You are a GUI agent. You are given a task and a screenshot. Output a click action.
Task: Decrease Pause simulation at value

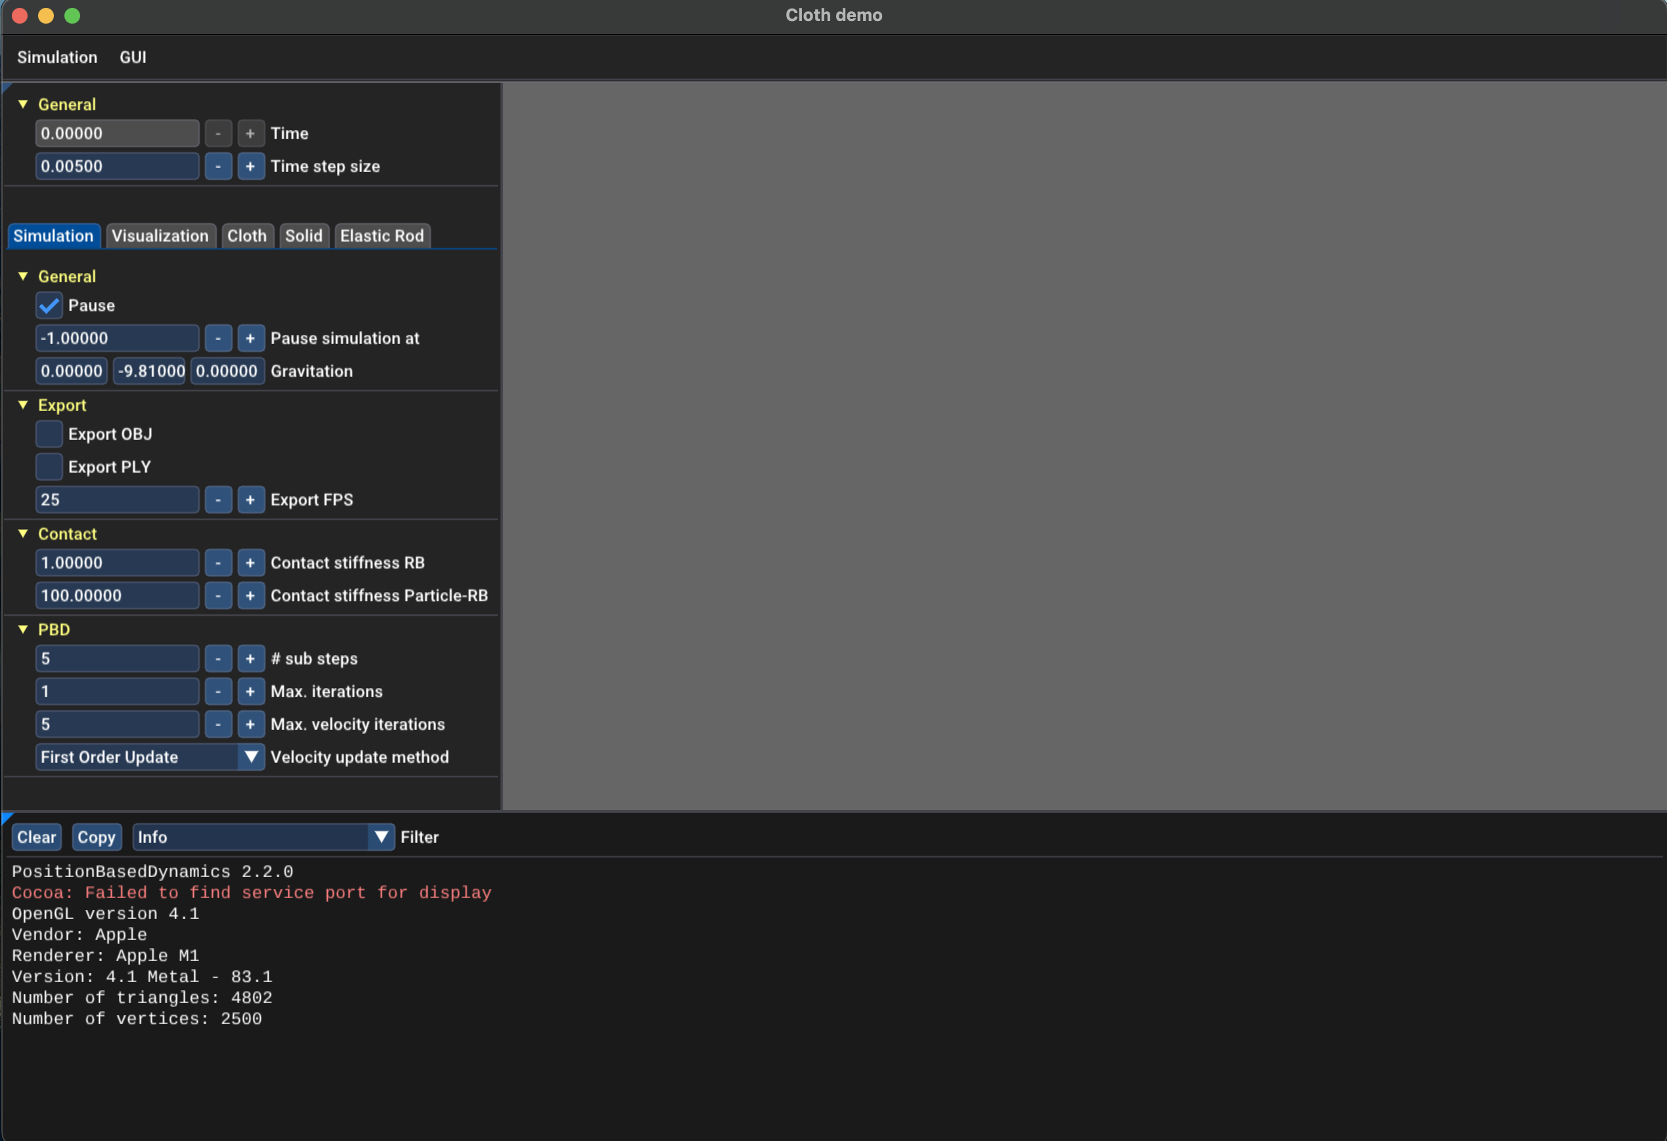click(218, 338)
